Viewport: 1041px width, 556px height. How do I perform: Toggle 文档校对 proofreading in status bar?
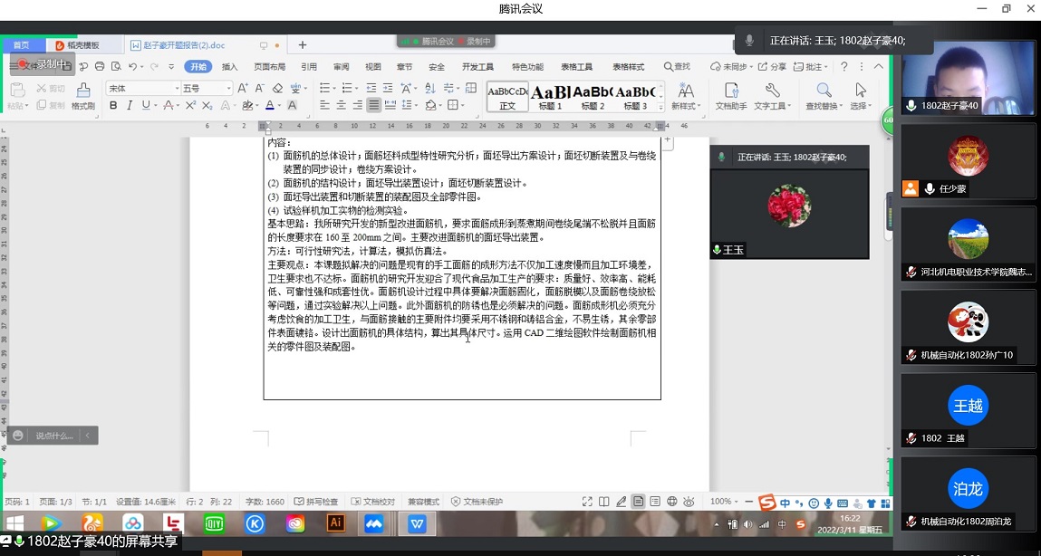click(372, 502)
